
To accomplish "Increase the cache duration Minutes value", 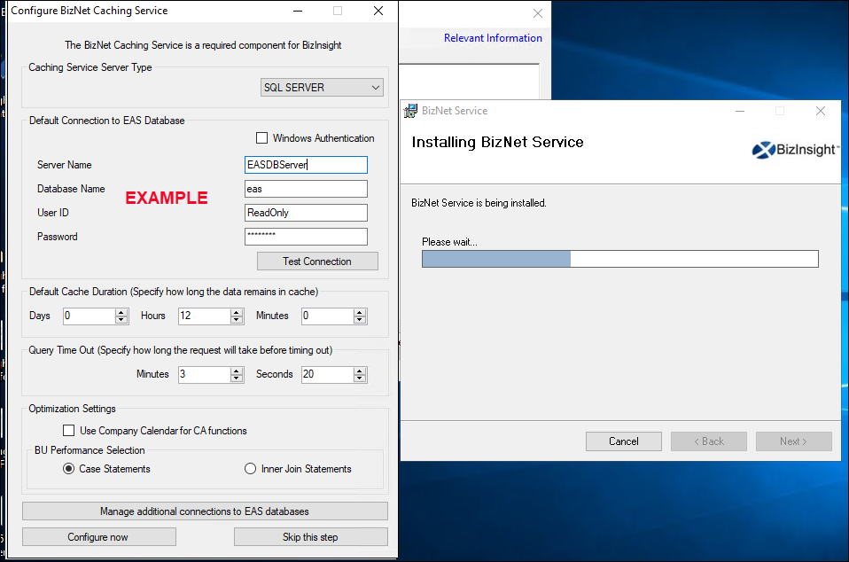I will (x=360, y=312).
